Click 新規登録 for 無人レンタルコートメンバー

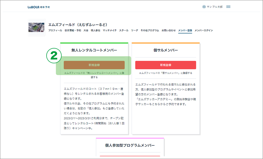[94, 65]
